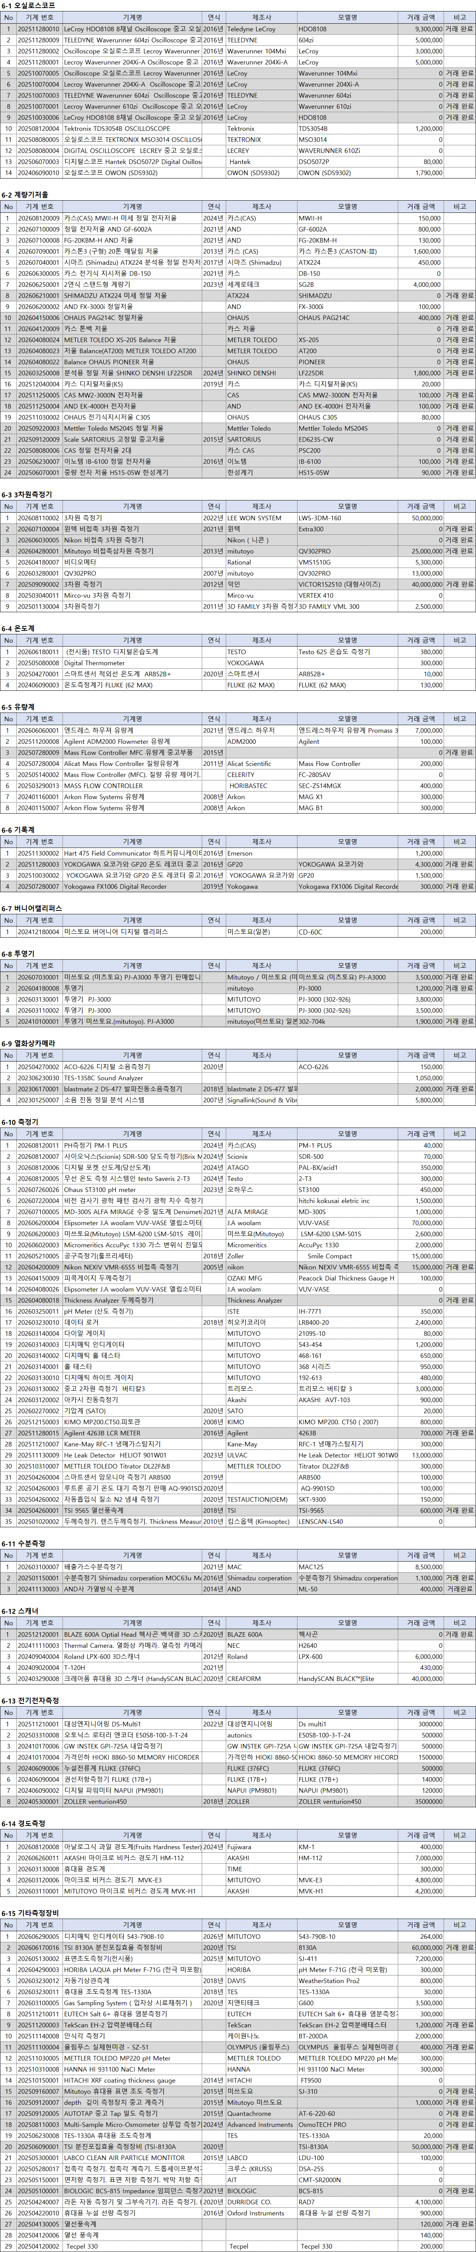Select model cell MVK-E3

coord(347,1880)
